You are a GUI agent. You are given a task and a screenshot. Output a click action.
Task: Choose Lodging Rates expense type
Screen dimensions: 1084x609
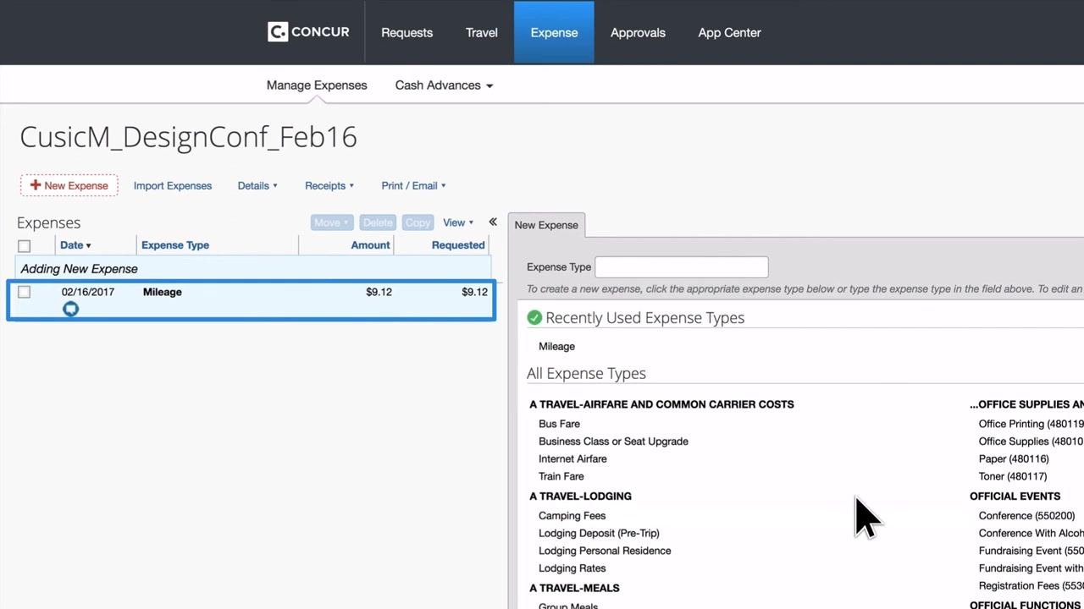pyautogui.click(x=572, y=568)
